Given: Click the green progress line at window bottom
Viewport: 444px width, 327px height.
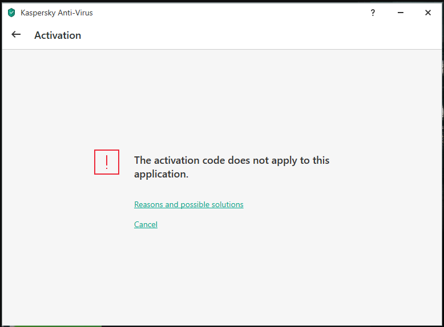Looking at the screenshot, I should 58,326.
